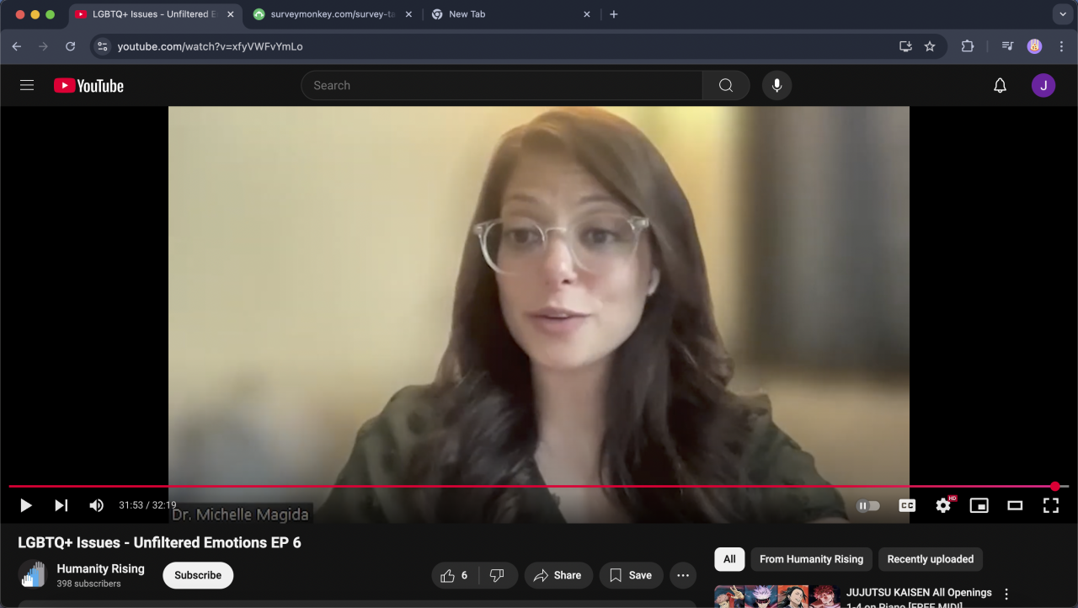
Task: Reload the YouTube page
Action: click(71, 46)
